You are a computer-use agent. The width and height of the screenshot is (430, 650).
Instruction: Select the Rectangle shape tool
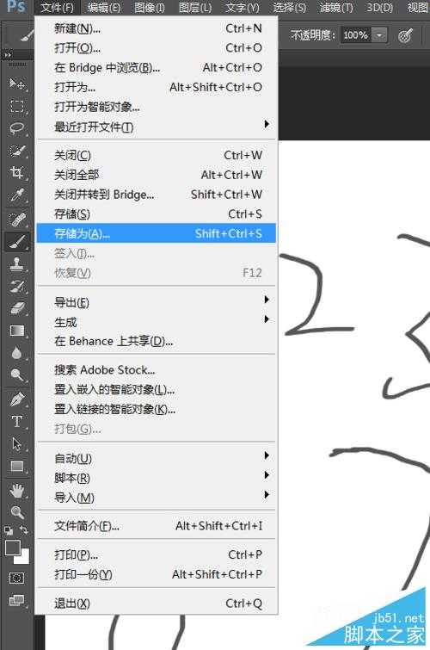16,467
